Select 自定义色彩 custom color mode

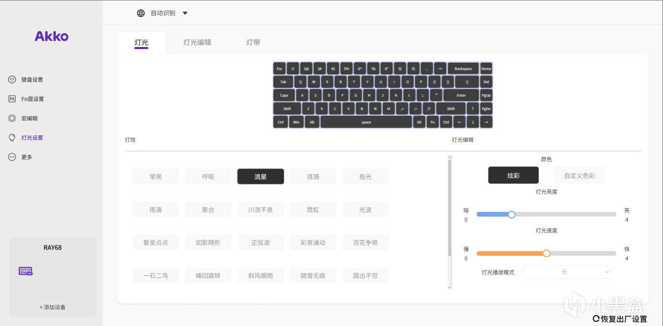click(580, 175)
